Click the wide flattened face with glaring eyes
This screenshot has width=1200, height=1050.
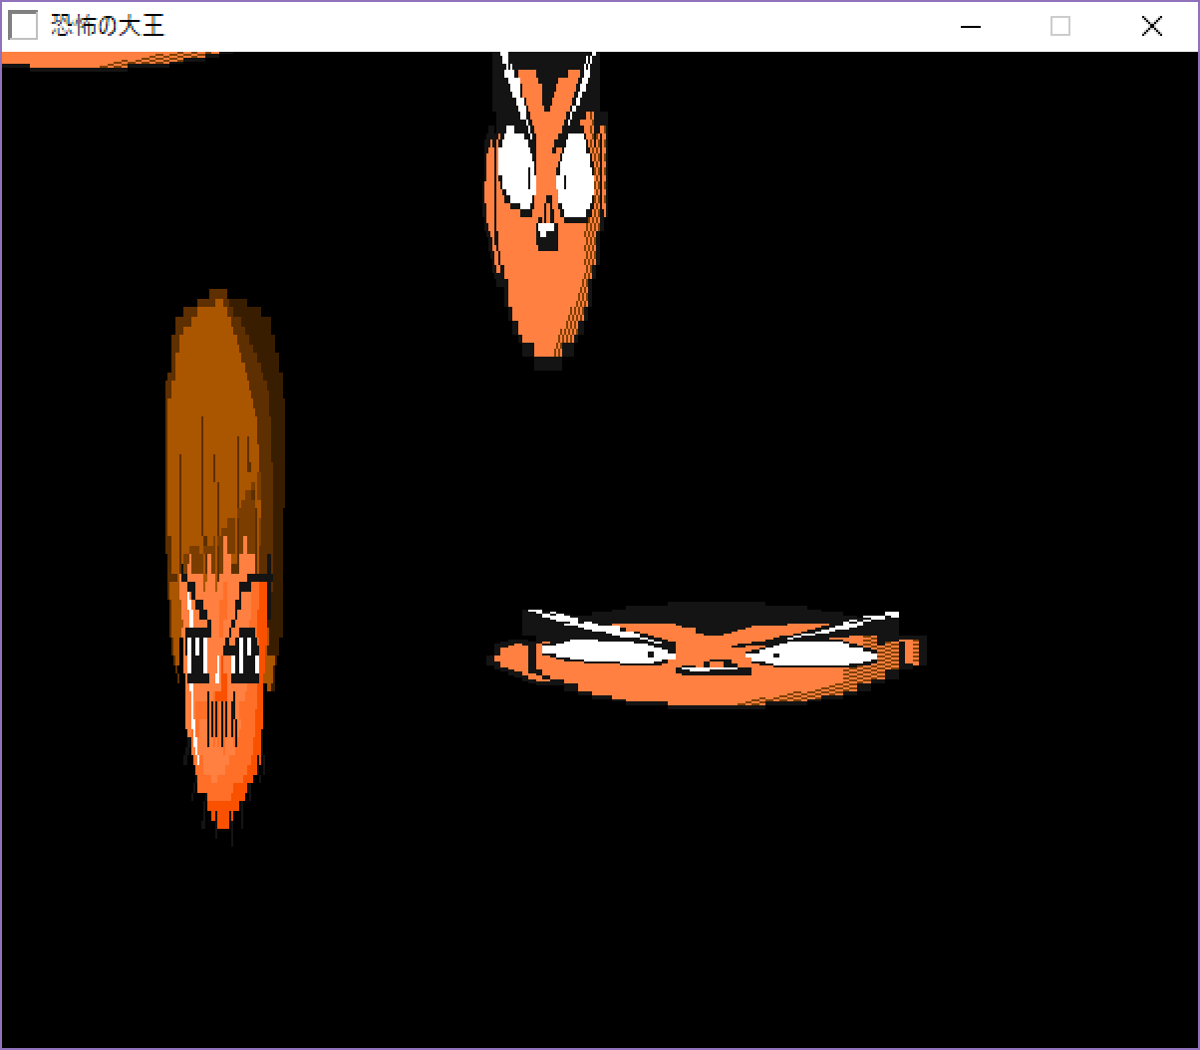[708, 655]
